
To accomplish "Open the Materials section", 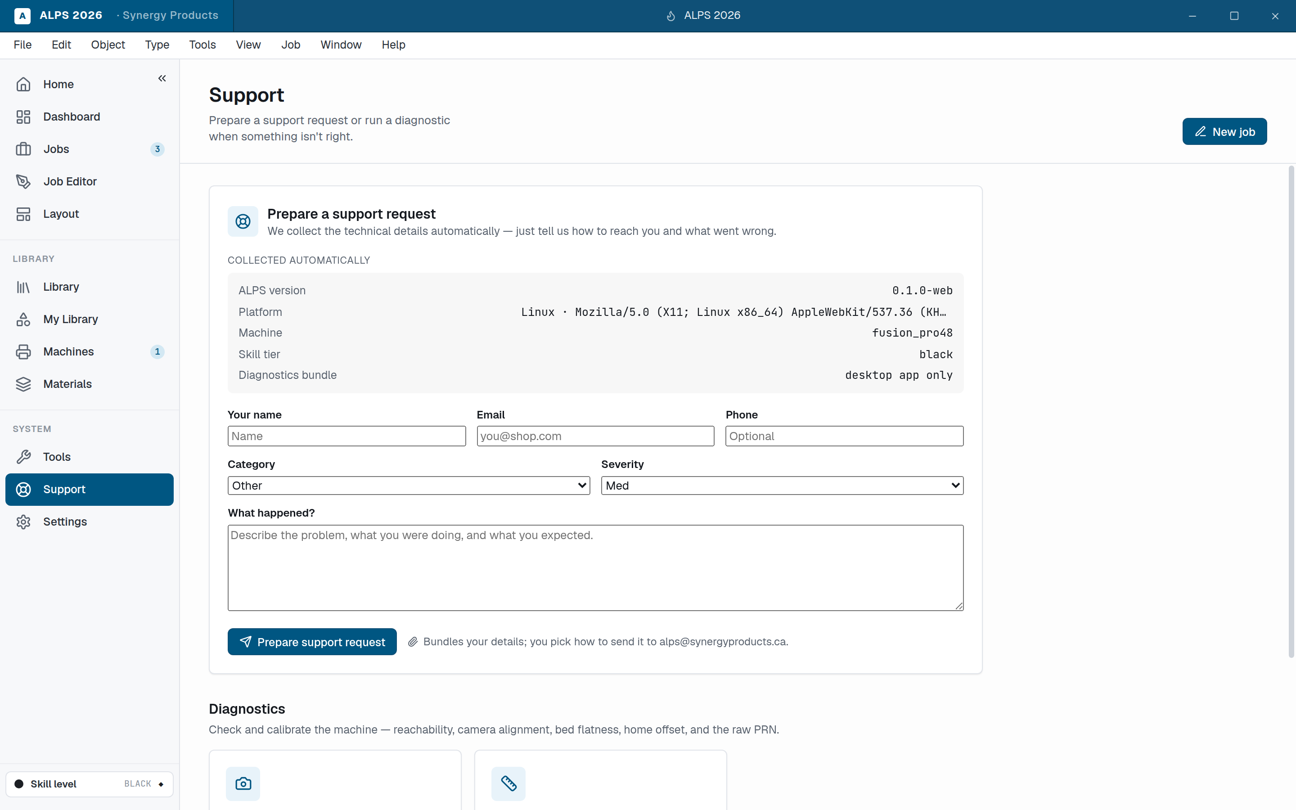I will (90, 384).
